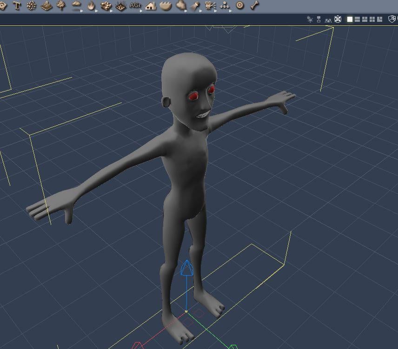The width and height of the screenshot is (398, 349).
Task: Click the overlapping spheres display icon
Action: [309, 19]
